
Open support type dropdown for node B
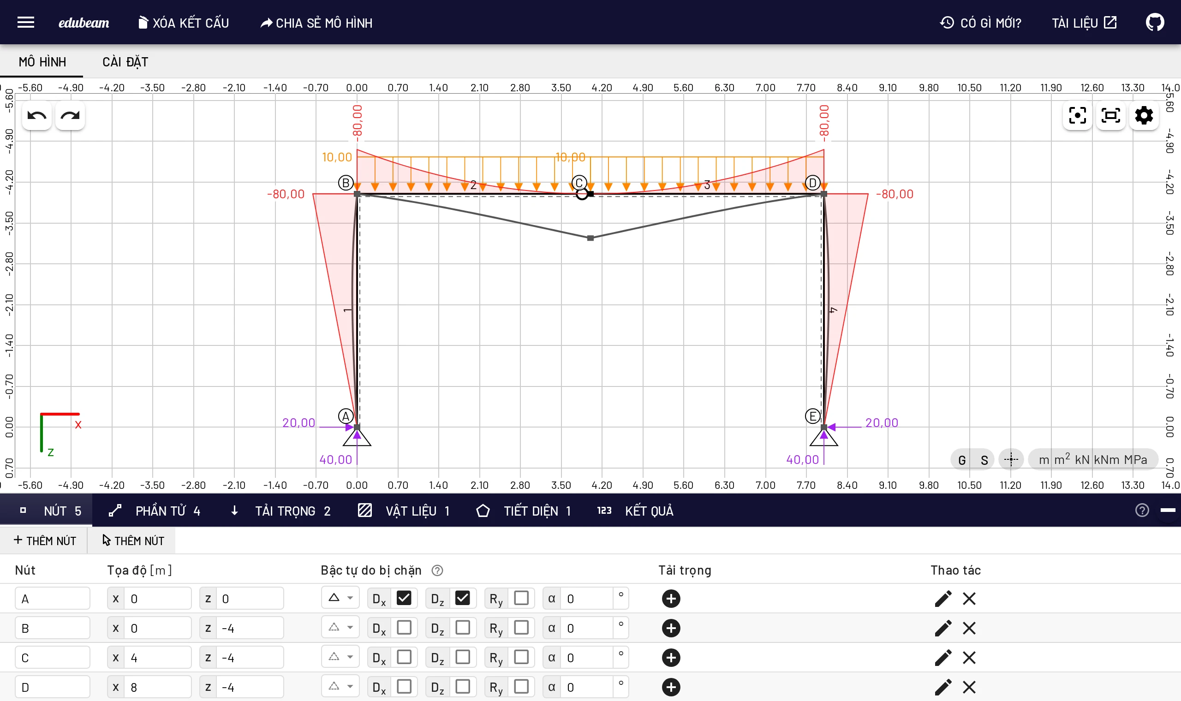pyautogui.click(x=340, y=628)
